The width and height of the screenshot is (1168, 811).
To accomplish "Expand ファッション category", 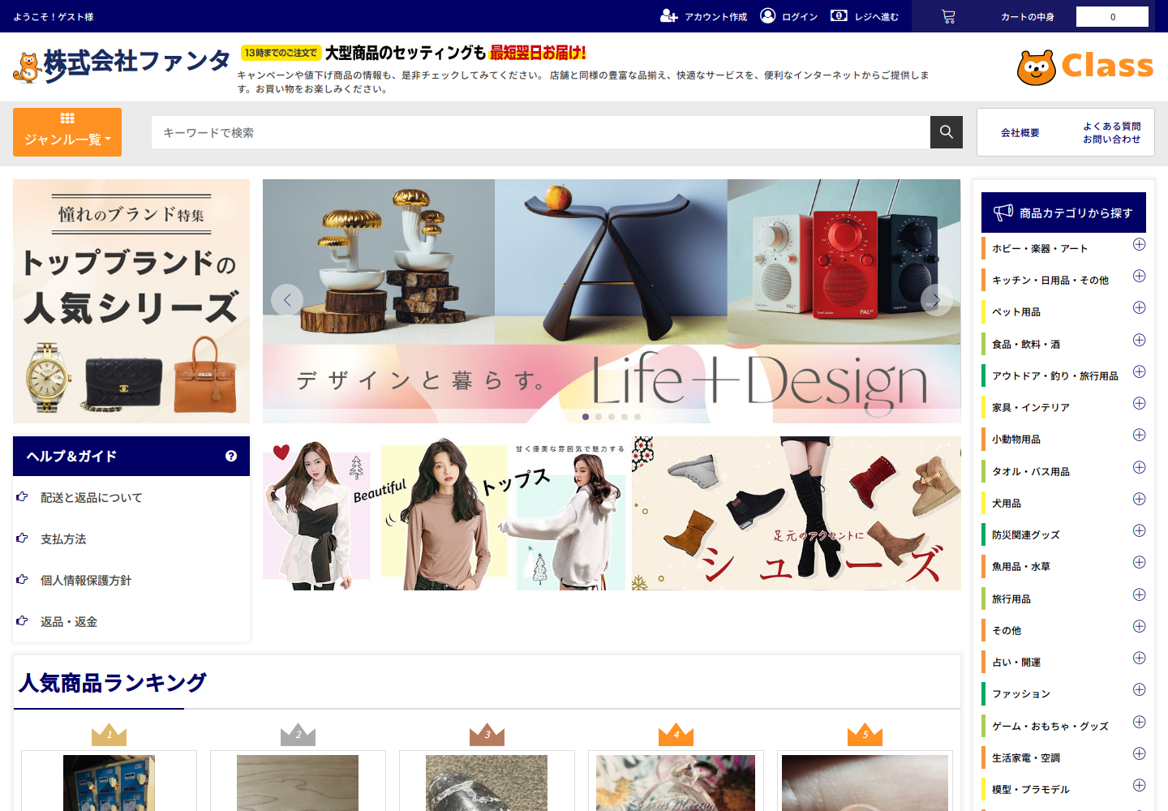I will [x=1139, y=689].
